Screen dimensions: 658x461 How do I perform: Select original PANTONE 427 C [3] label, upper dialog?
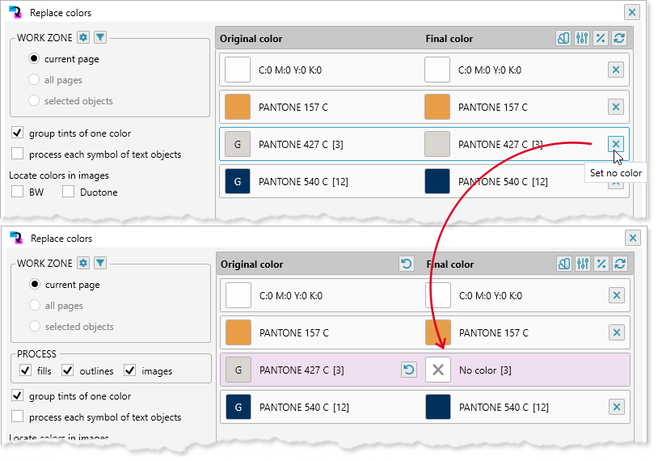tap(301, 145)
